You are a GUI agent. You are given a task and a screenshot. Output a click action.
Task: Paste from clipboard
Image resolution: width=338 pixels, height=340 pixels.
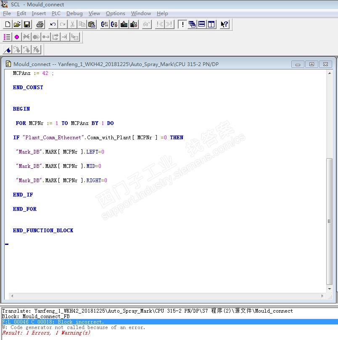click(92, 24)
